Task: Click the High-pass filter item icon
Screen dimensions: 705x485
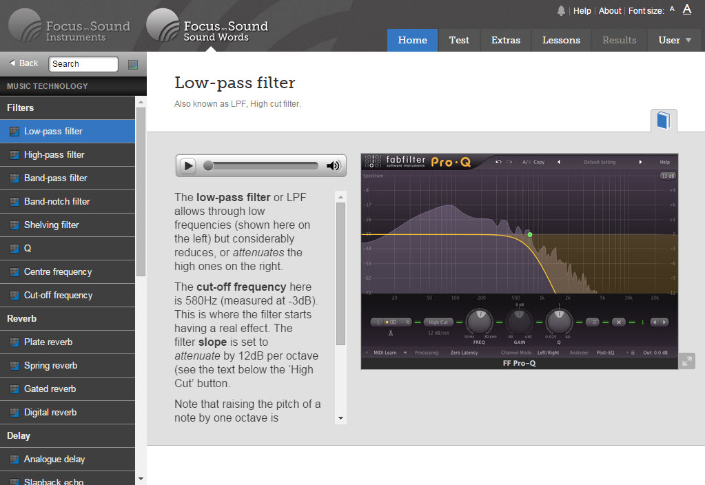Action: pyautogui.click(x=14, y=154)
